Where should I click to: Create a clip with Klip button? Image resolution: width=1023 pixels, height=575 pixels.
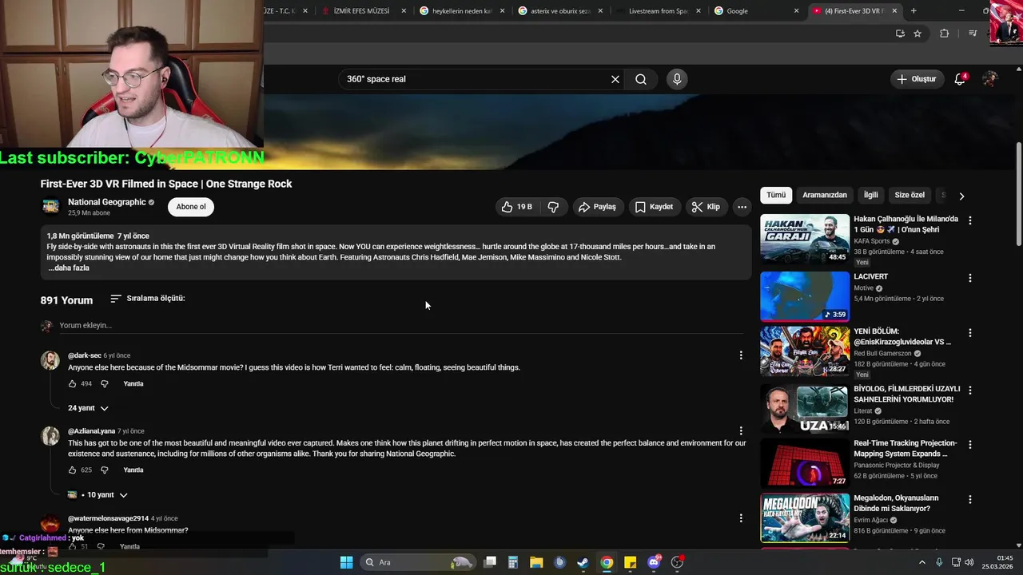coord(706,207)
